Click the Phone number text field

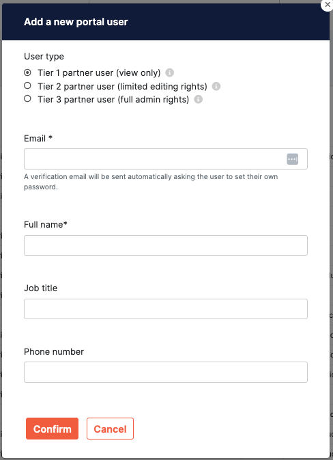[x=166, y=373]
